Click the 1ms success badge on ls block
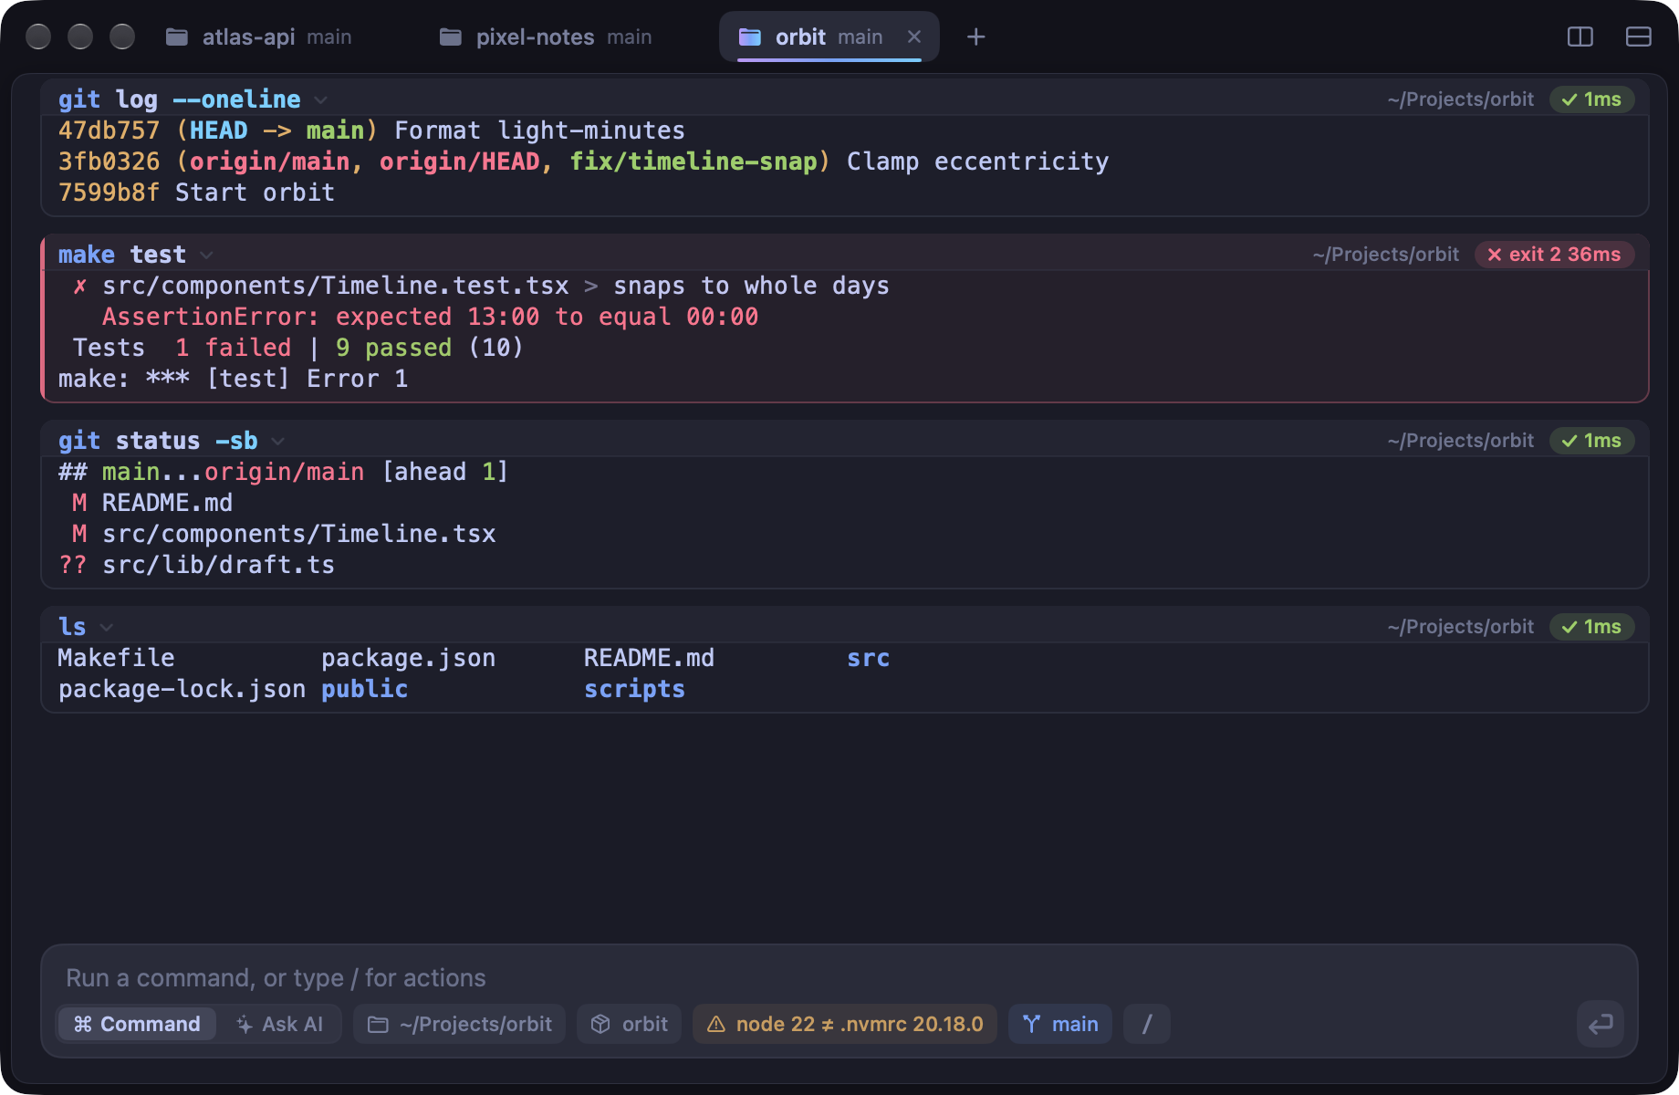 (x=1591, y=627)
